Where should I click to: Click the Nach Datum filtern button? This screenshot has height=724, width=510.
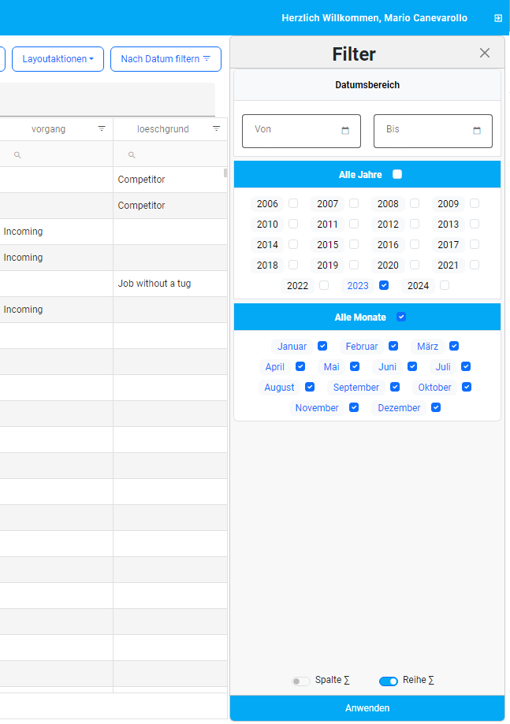click(166, 59)
